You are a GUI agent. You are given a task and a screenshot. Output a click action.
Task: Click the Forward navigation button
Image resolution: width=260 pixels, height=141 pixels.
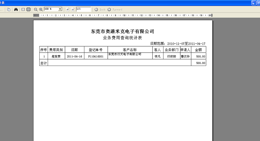115,10
